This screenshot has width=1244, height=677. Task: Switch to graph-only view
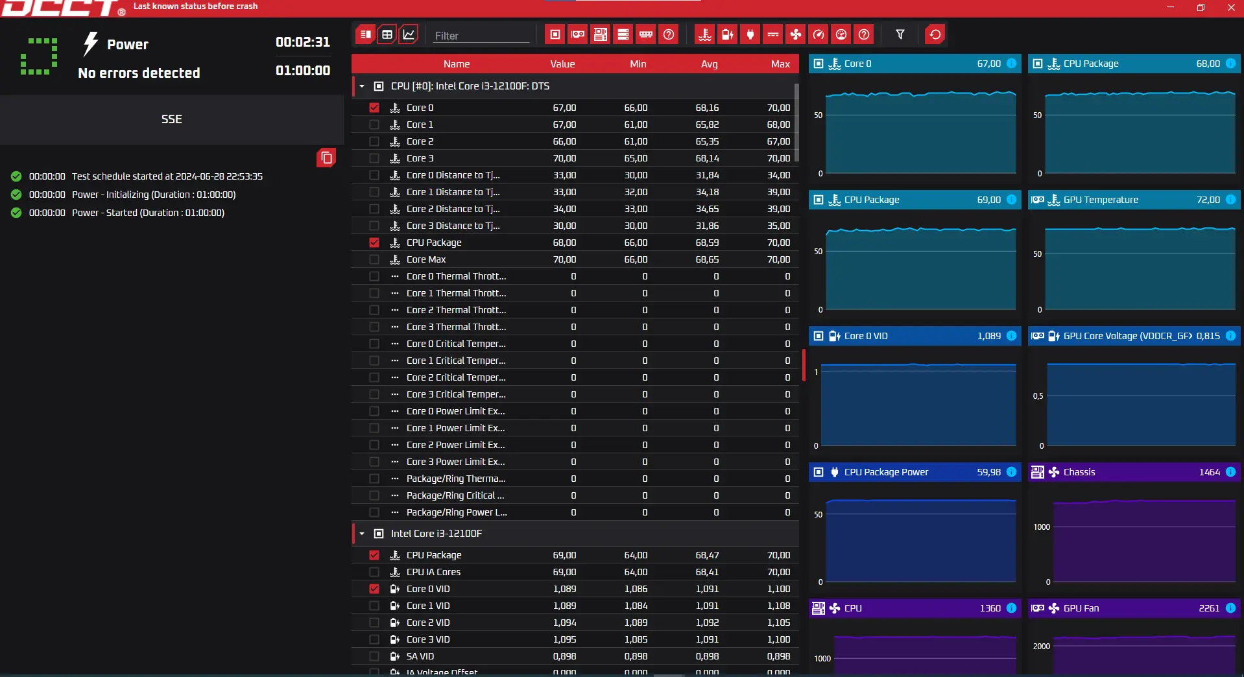coord(409,34)
